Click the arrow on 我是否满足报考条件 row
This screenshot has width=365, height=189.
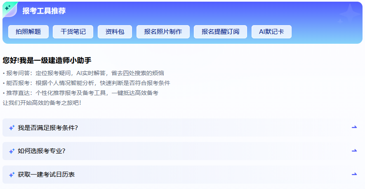click(354, 127)
